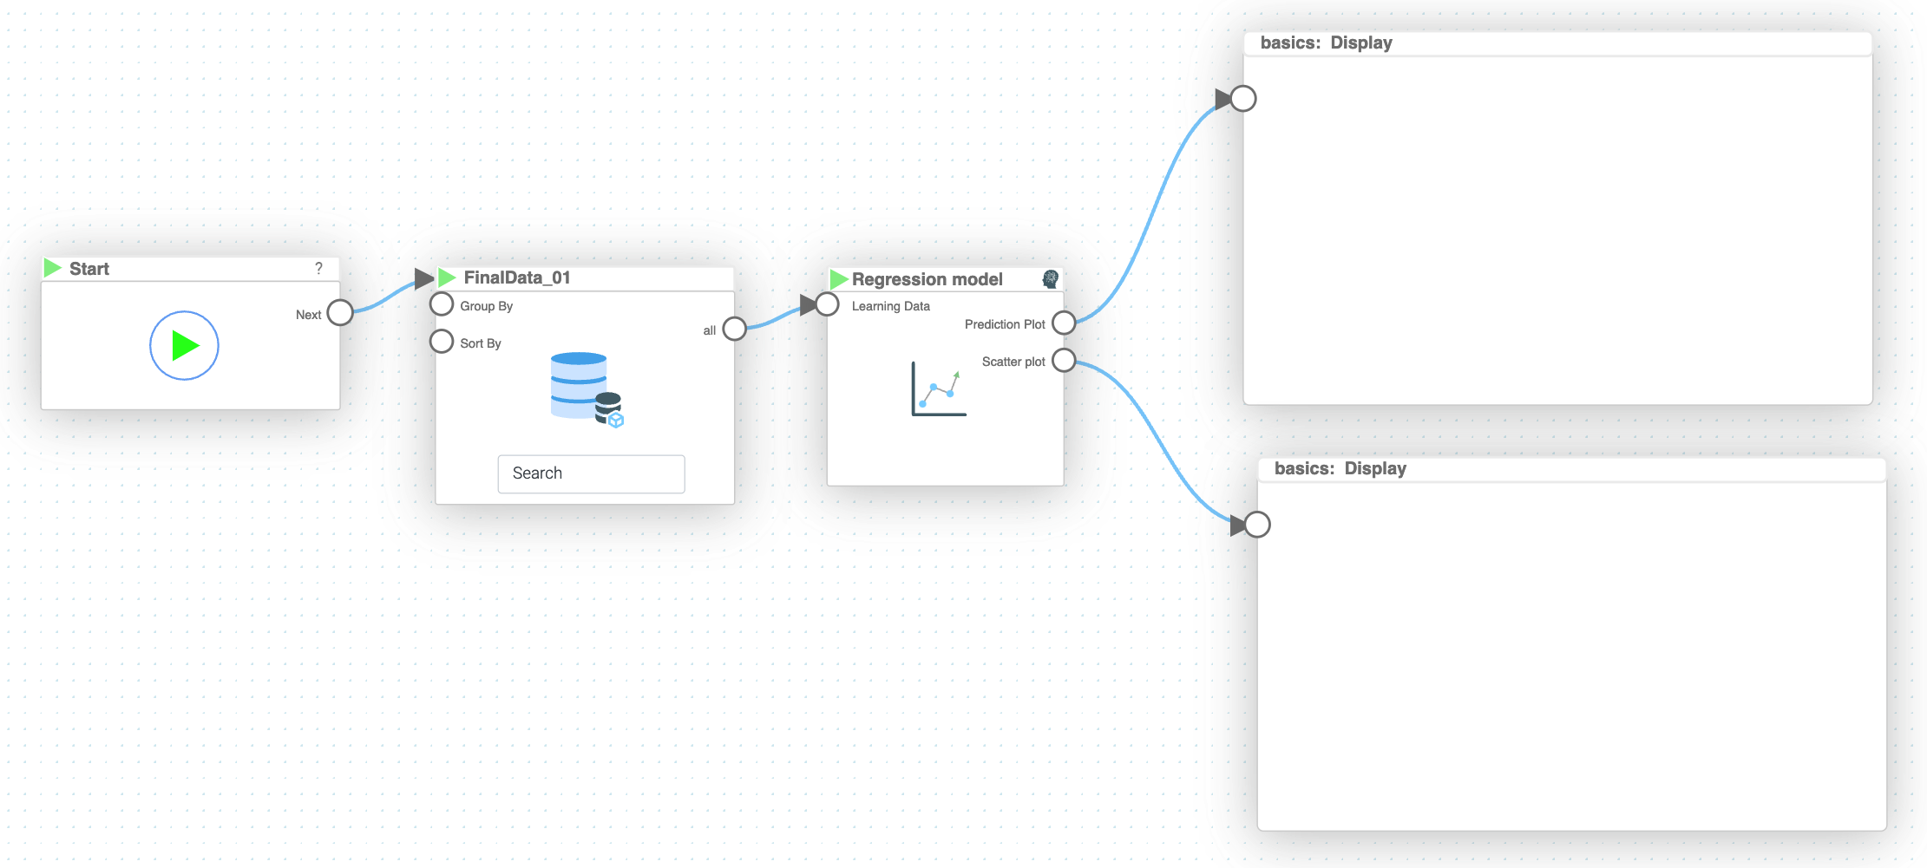Select the Next output port on Start
1927x868 pixels.
(340, 313)
